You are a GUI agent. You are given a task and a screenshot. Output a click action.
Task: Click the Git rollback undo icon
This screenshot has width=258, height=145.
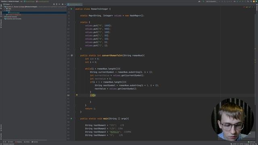point(248,2)
